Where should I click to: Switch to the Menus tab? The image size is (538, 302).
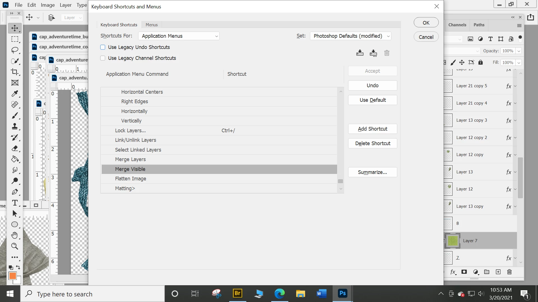point(152,25)
